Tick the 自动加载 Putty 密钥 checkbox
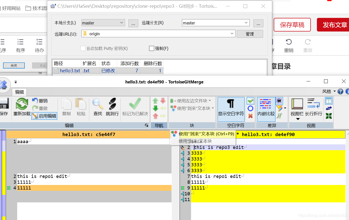This screenshot has height=220, width=349. [x=83, y=48]
